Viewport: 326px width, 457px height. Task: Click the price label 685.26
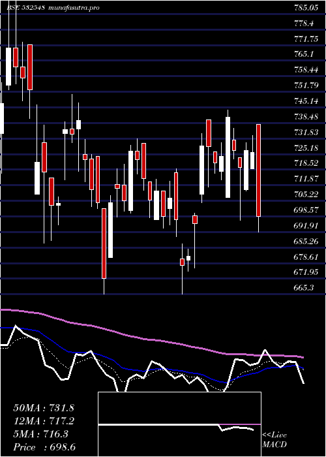(305, 242)
